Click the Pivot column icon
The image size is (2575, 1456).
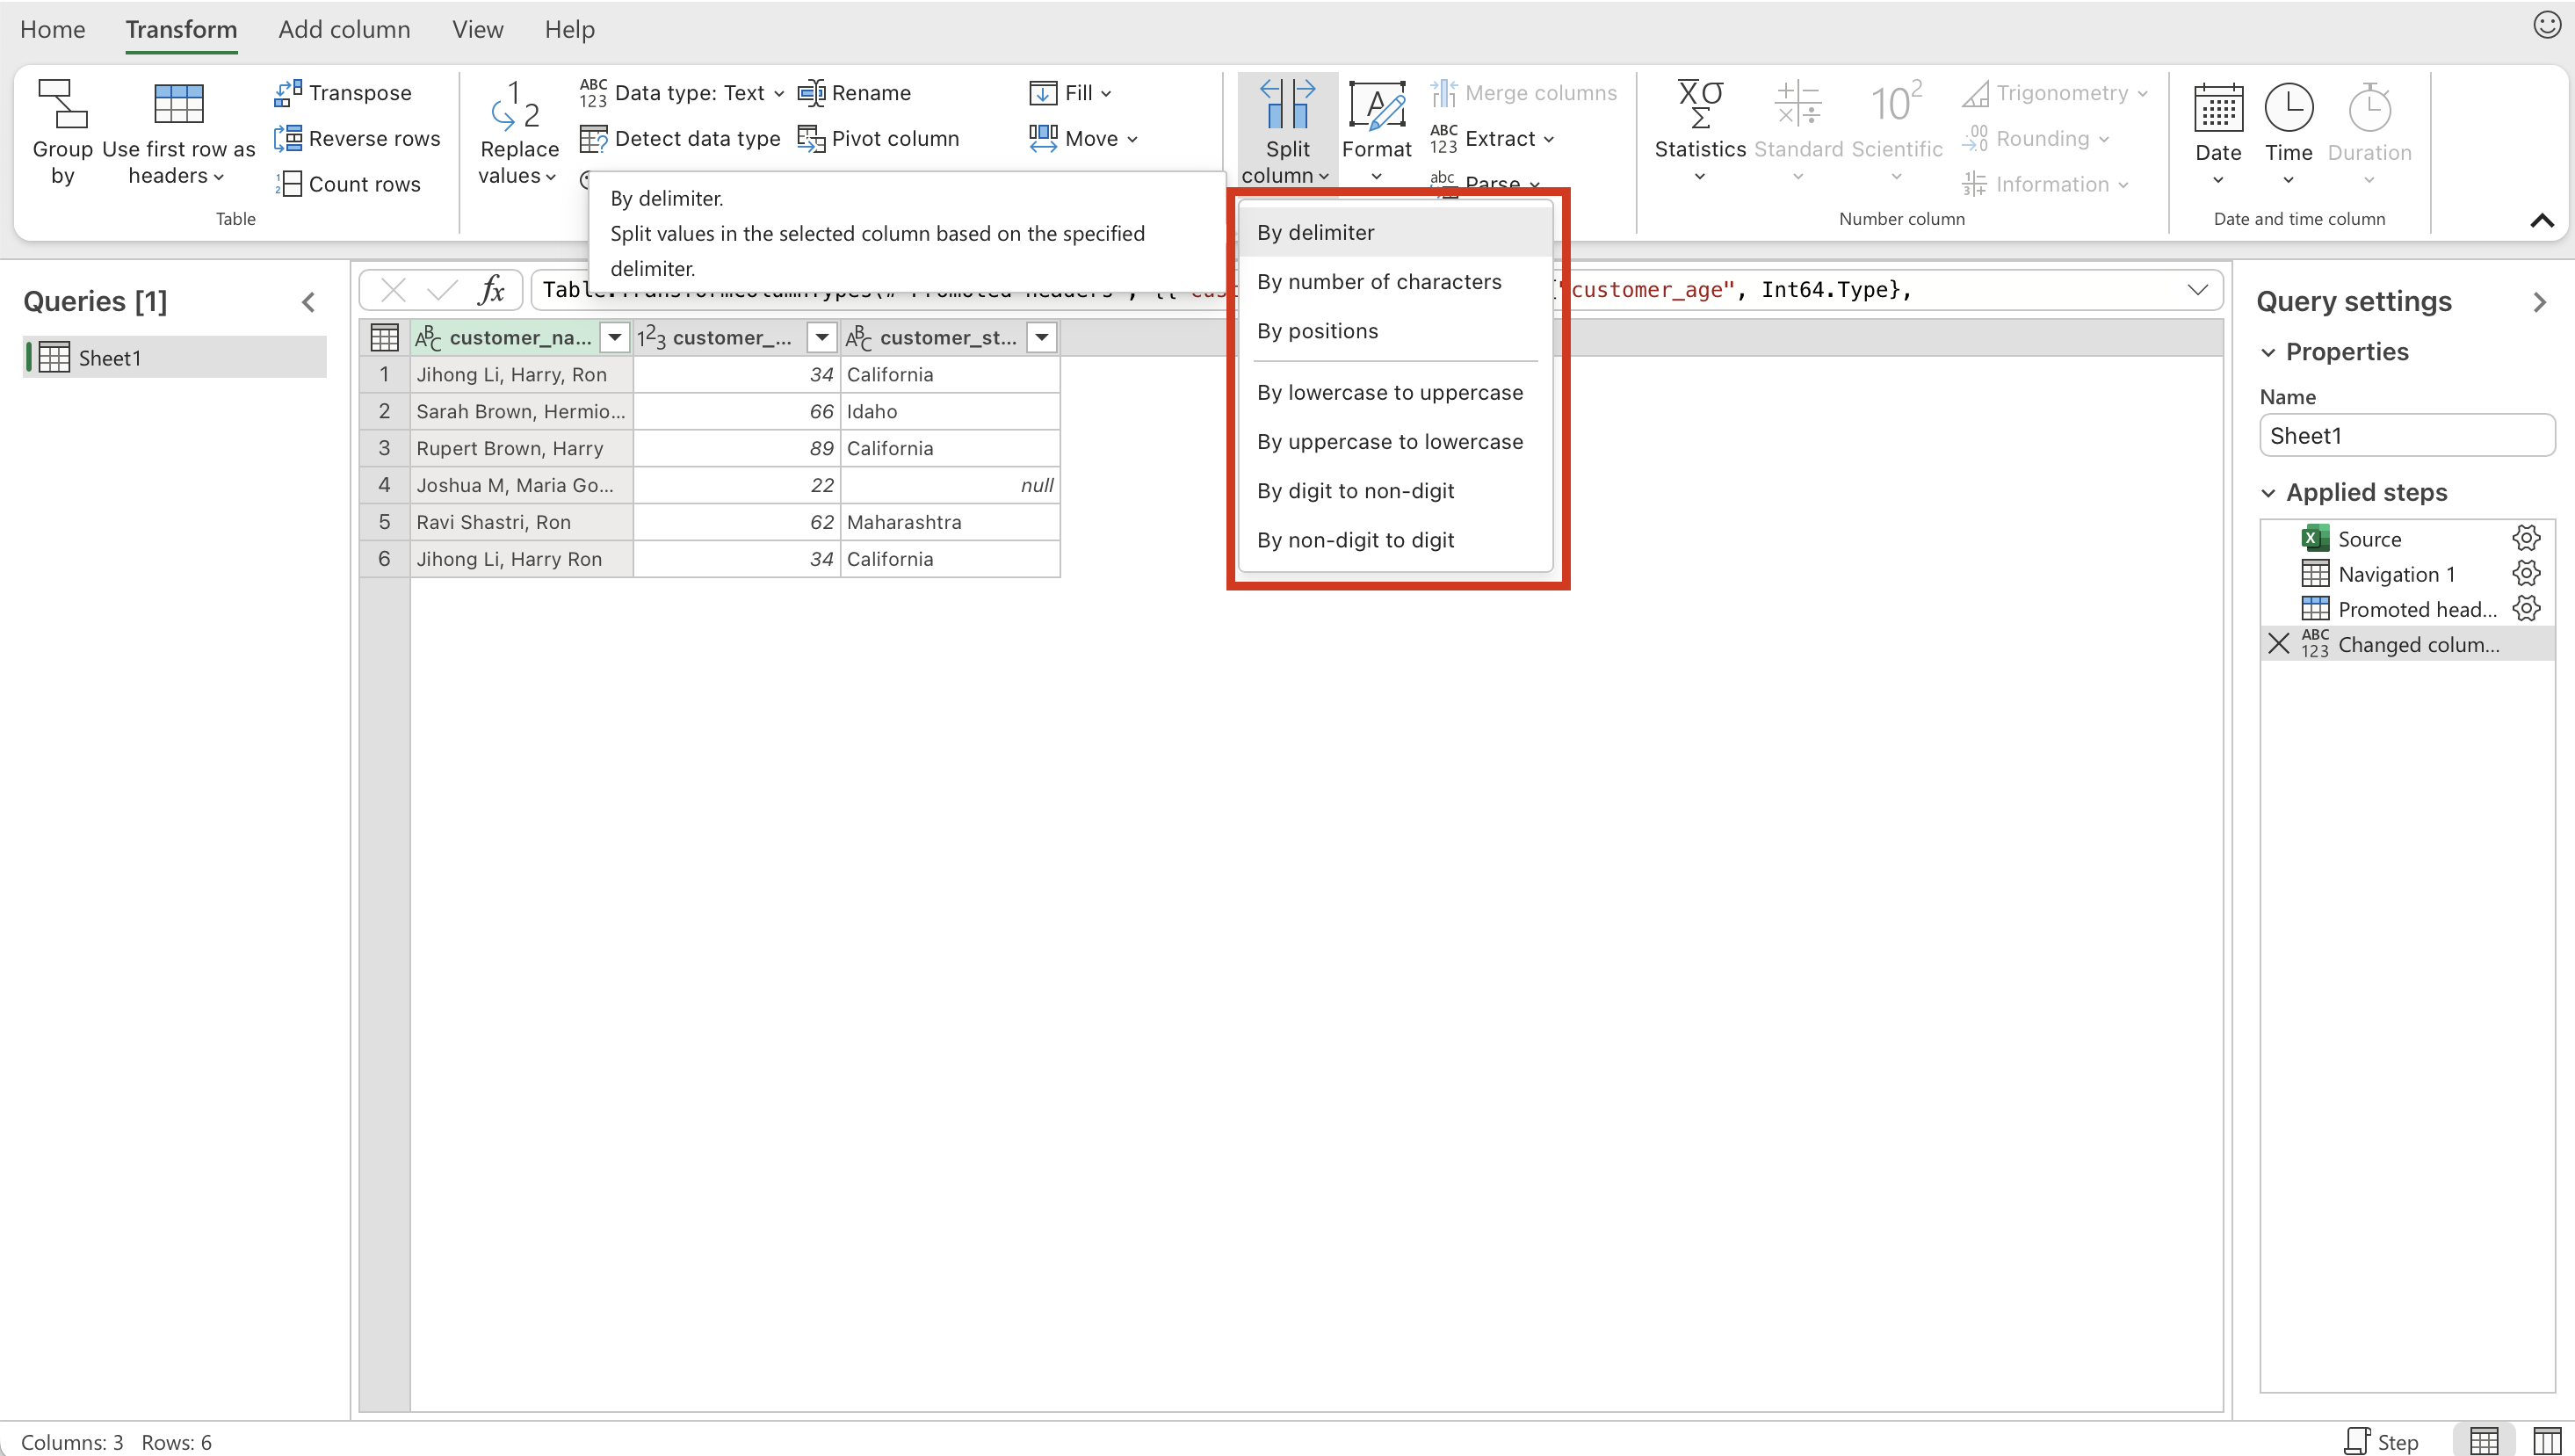tap(811, 138)
